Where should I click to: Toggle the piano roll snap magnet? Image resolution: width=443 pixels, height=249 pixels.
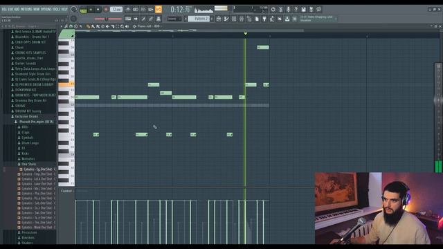point(71,26)
